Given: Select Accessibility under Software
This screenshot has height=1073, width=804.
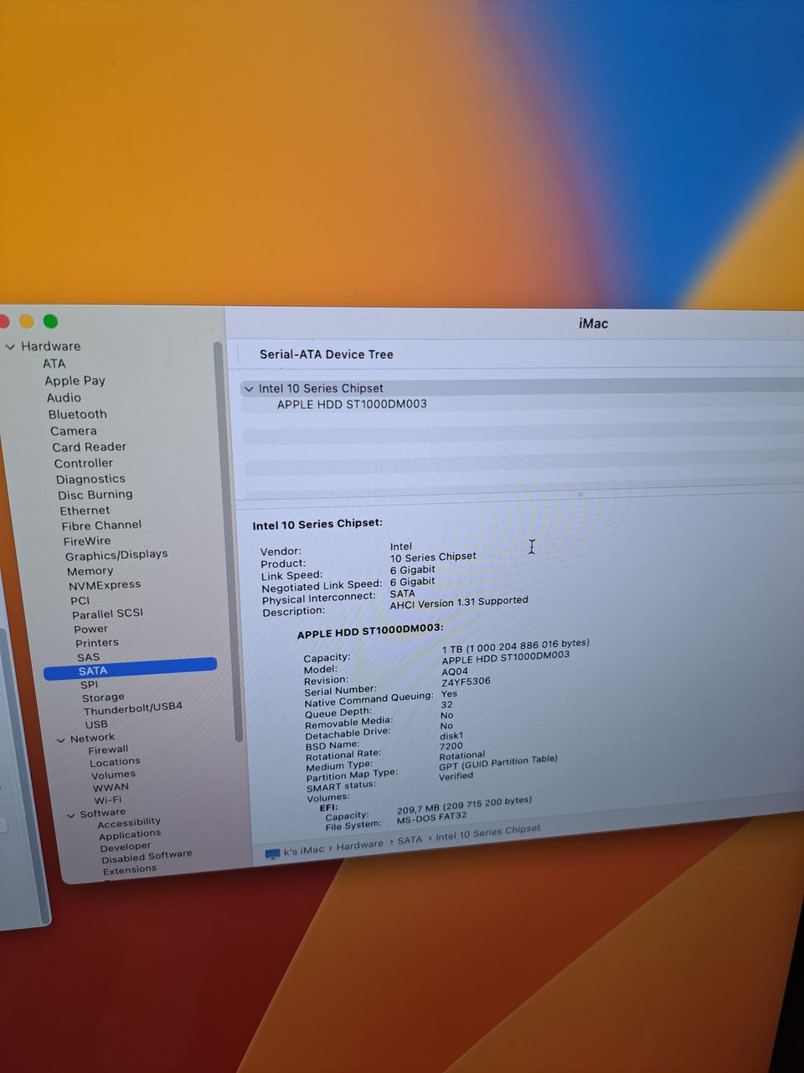Looking at the screenshot, I should pos(129,823).
